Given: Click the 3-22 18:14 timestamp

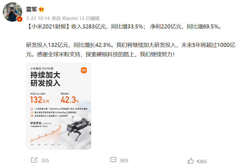Looking at the screenshot, I should pyautogui.click(x=38, y=18).
